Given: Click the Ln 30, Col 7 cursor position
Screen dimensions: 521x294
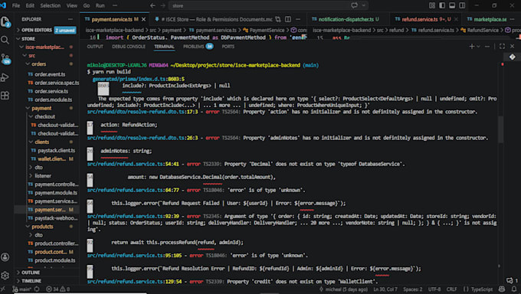Looking at the screenshot, I should pos(385,289).
